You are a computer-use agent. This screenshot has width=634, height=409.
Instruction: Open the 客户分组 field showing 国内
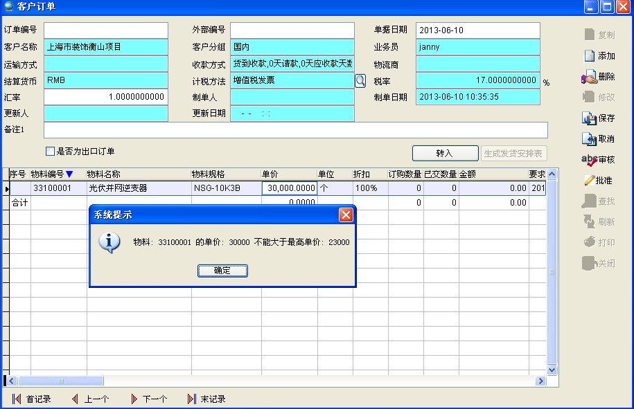[291, 46]
